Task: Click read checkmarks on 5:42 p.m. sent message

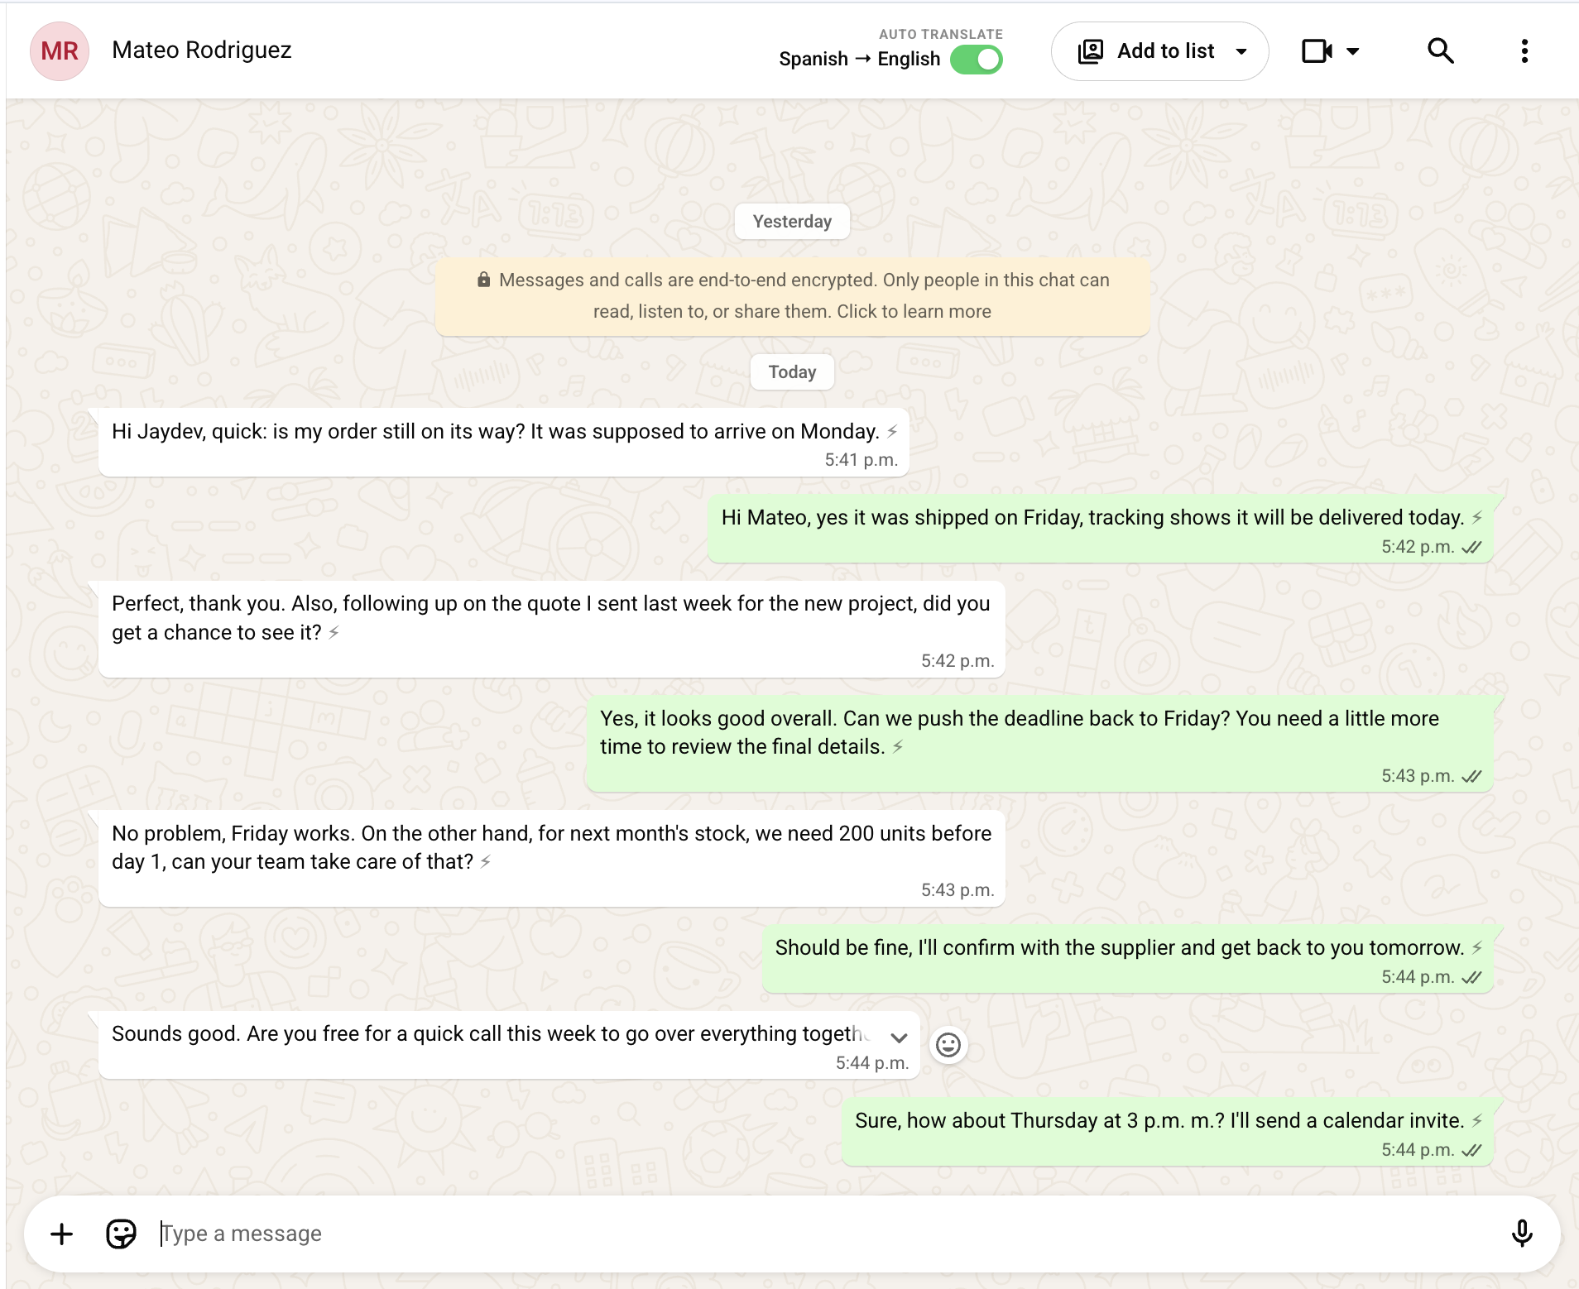Action: click(x=1471, y=548)
